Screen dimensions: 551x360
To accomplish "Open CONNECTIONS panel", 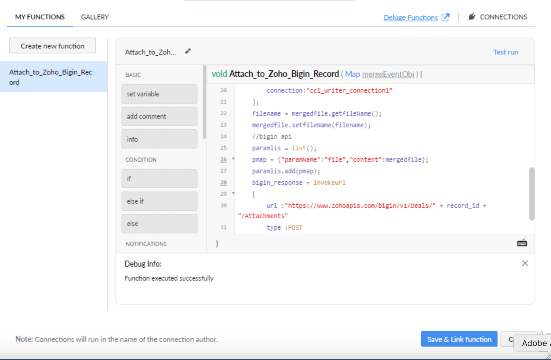I will (503, 17).
